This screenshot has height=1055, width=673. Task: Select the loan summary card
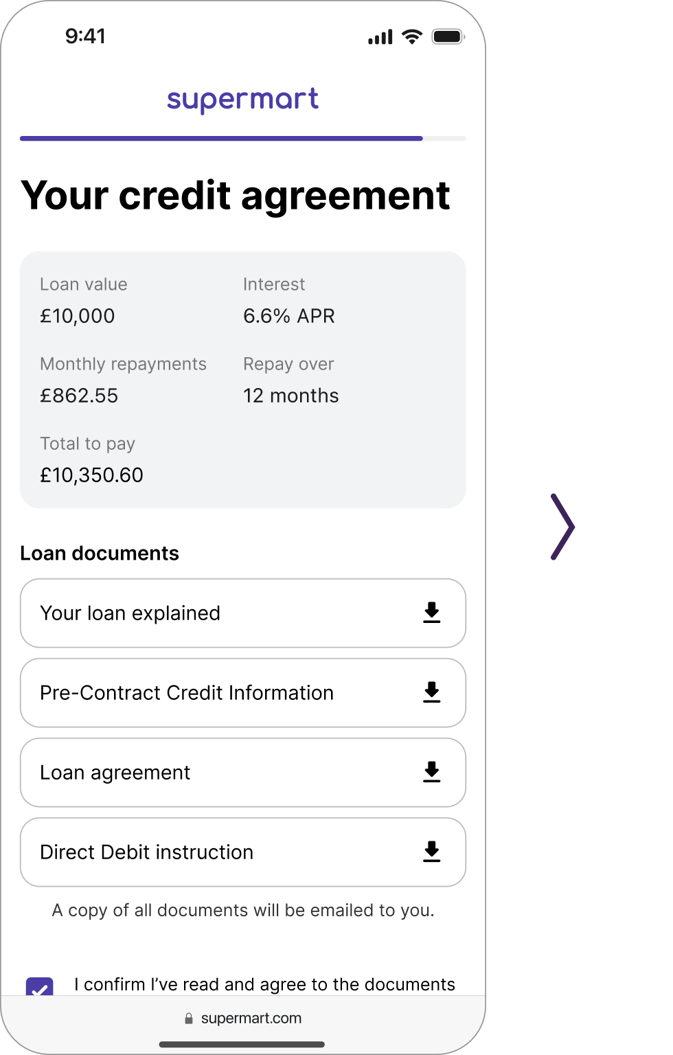pos(242,379)
